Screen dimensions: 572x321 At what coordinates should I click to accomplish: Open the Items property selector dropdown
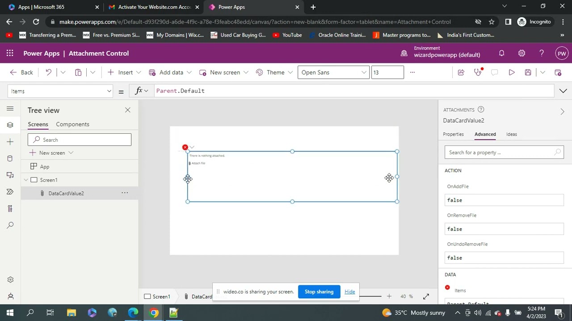61,91
